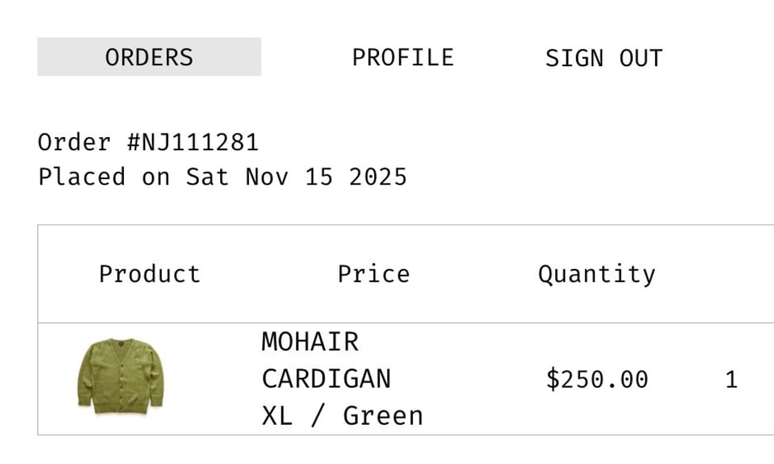Click the order number #NJ111281
Viewport: 774px width, 464px height.
[193, 143]
